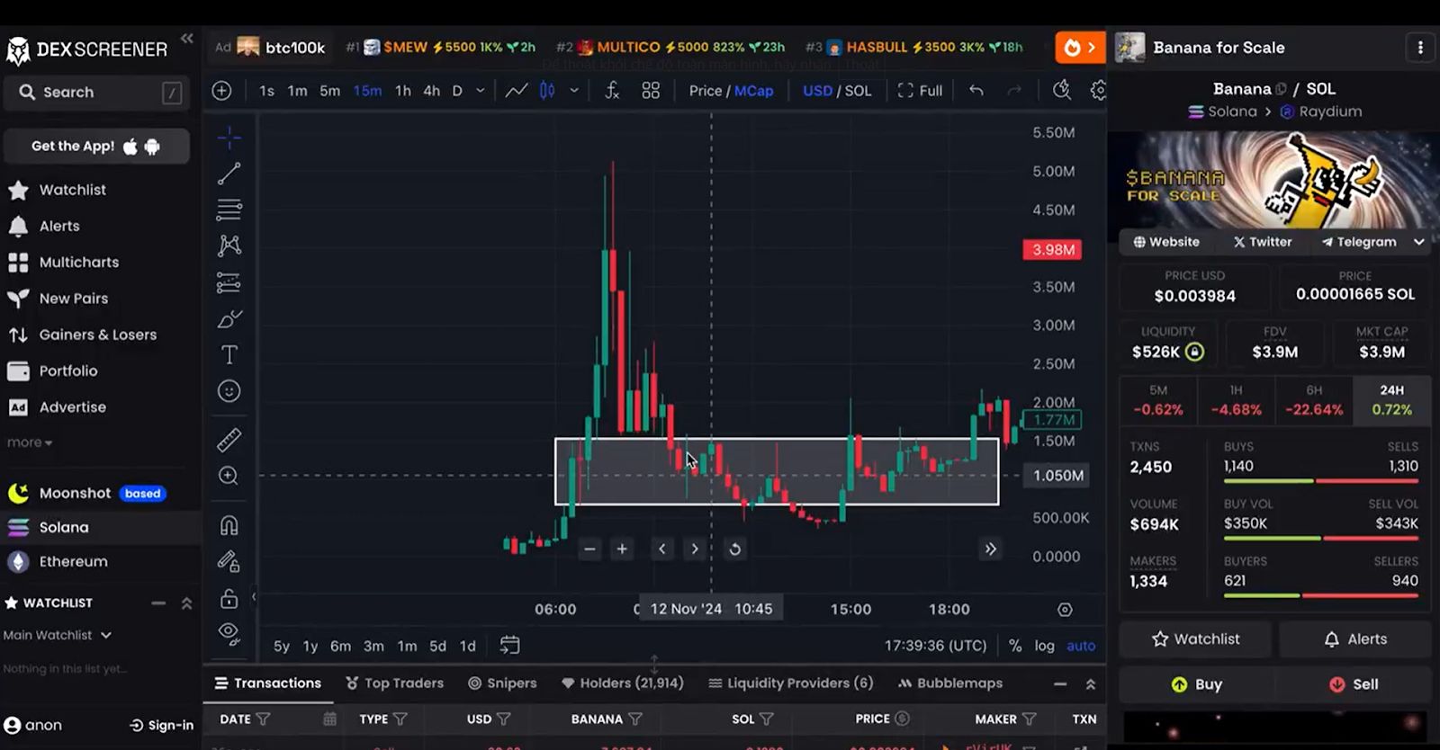The image size is (1440, 750).
Task: Select candlestick chart style
Action: (x=547, y=91)
